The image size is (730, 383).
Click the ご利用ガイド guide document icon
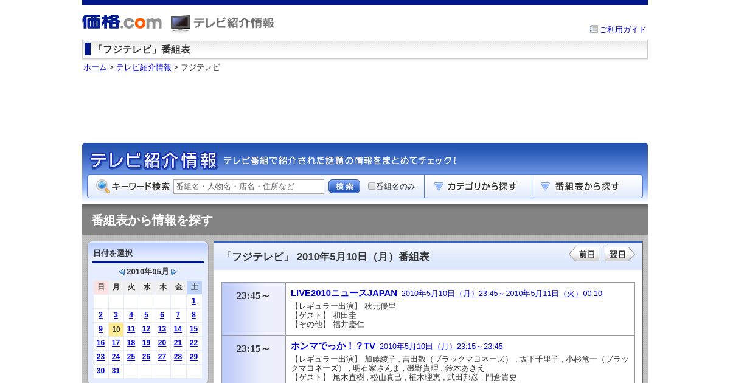pyautogui.click(x=594, y=29)
